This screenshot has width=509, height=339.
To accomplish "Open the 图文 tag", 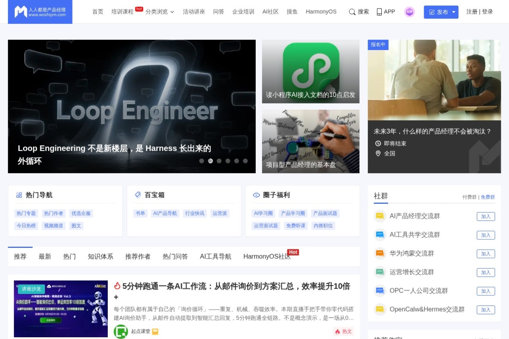I will tap(76, 226).
